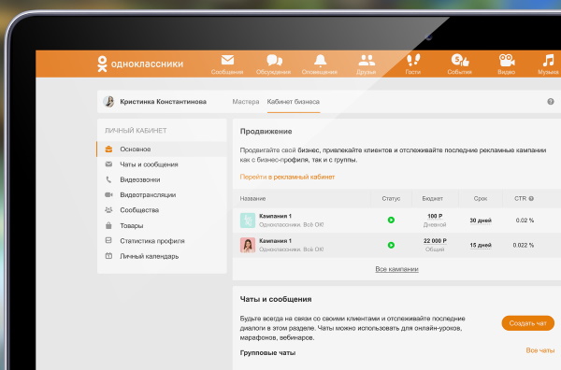
Task: Click woman photo thumbnail of second campaign
Action: (248, 245)
